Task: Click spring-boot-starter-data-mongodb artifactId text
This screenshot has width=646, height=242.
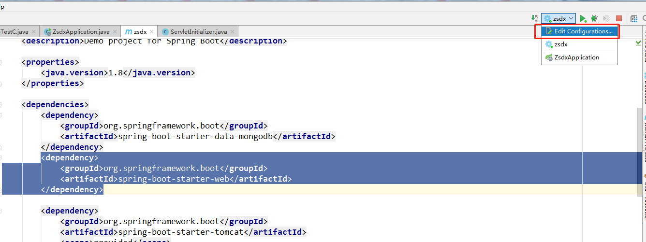Action: click(x=195, y=136)
